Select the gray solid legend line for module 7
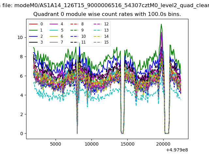209x156 pixels. pos(54,42)
